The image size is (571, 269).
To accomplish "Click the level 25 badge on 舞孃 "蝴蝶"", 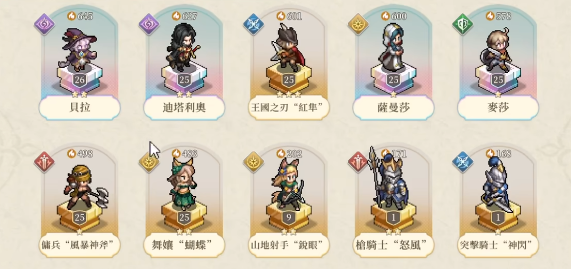I will pyautogui.click(x=184, y=218).
